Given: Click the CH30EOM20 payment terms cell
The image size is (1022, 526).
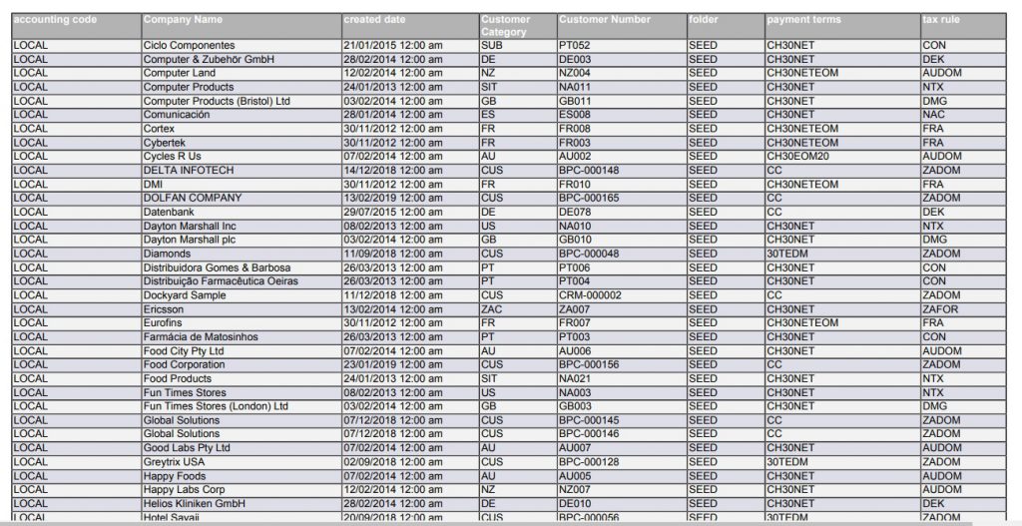Looking at the screenshot, I should click(x=842, y=157).
